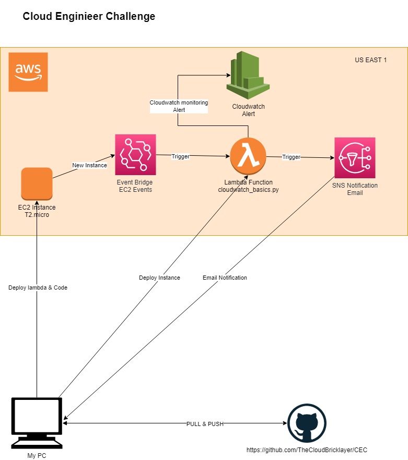
Task: Select the Cloudwatch monitoring Alert label
Action: click(179, 106)
